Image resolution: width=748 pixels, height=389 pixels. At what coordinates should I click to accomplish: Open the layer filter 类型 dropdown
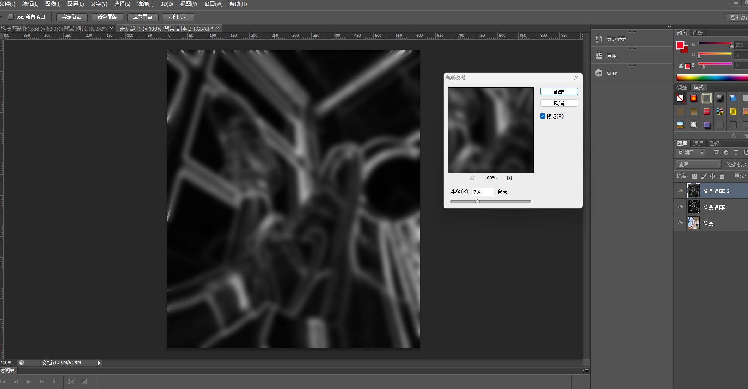pos(691,153)
